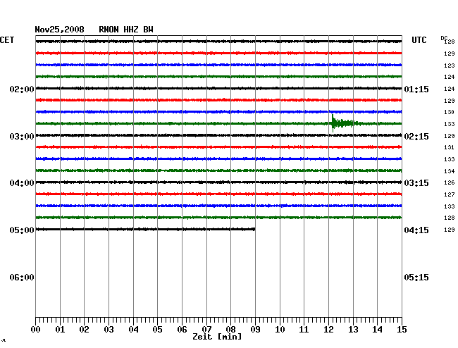Select minute label 01 on the axis
The width and height of the screenshot is (458, 348).
tap(60, 330)
